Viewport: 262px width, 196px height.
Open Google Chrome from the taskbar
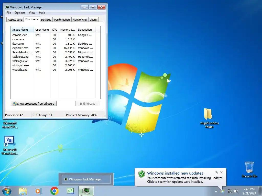[54, 191]
